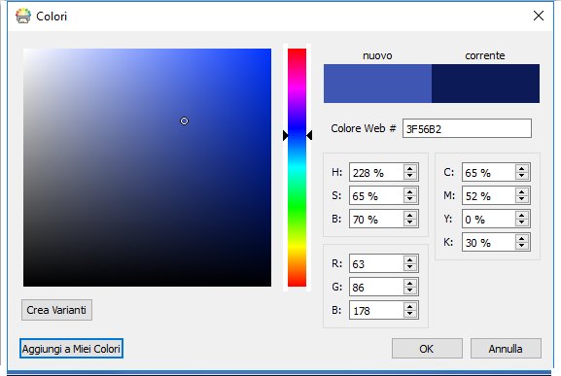
Task: Cancel with the Annulla button
Action: [506, 349]
